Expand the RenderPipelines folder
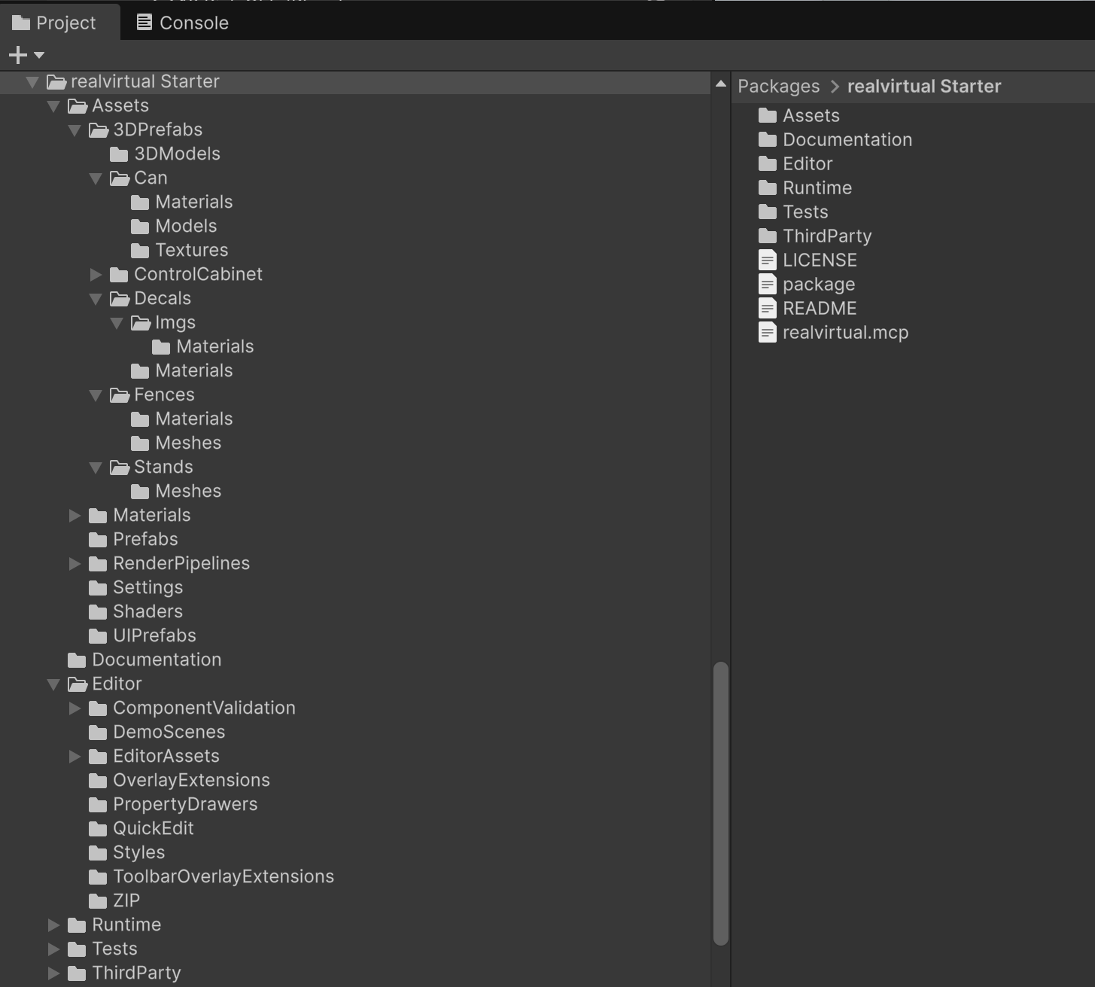 pyautogui.click(x=75, y=564)
